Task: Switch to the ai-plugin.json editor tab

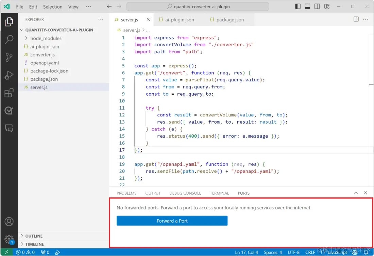Action: (176, 20)
